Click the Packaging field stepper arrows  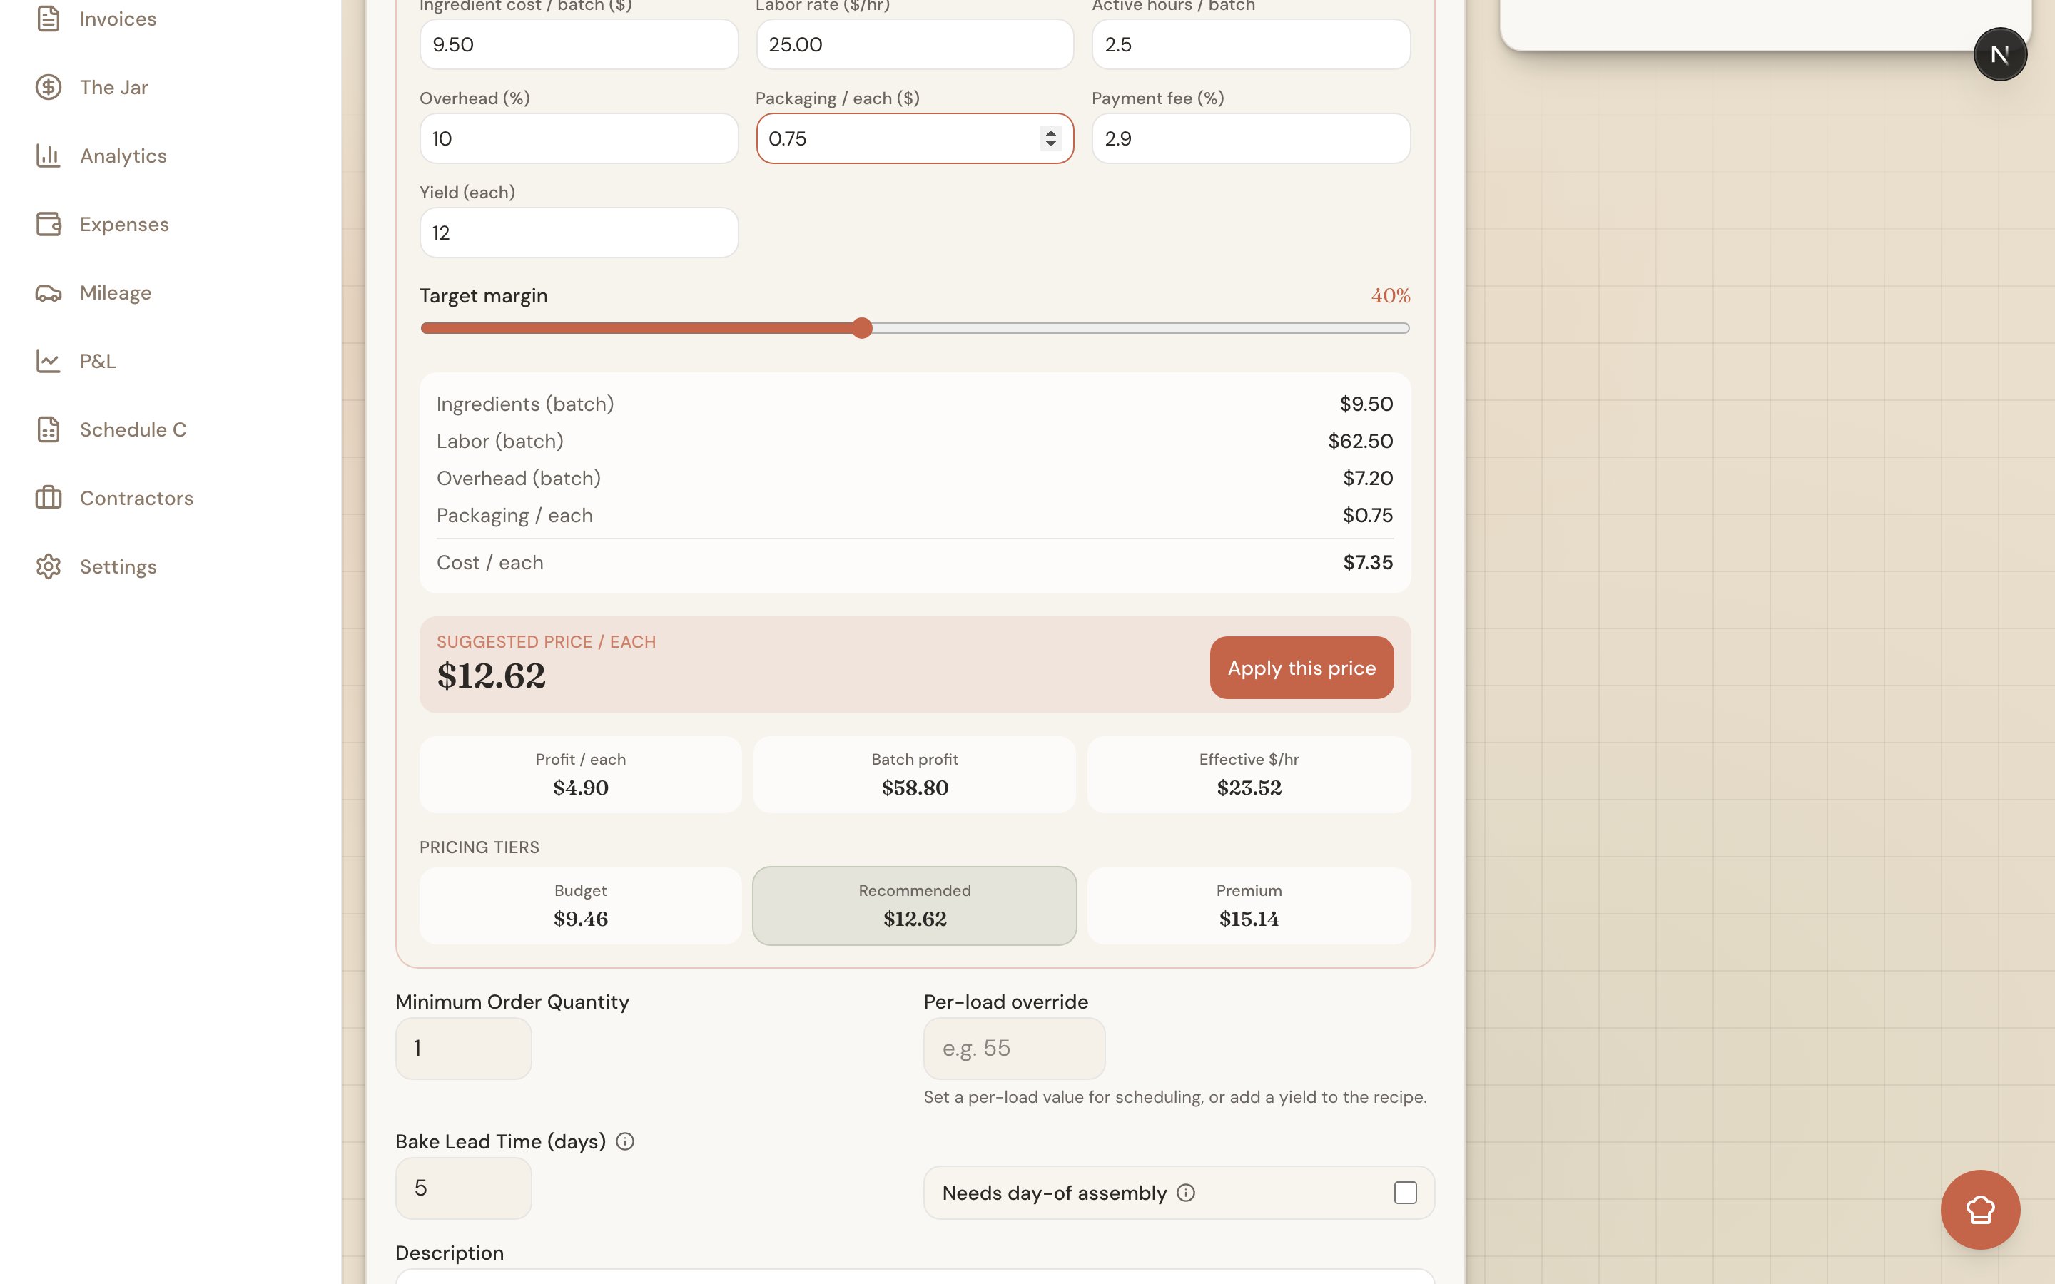[x=1050, y=138]
